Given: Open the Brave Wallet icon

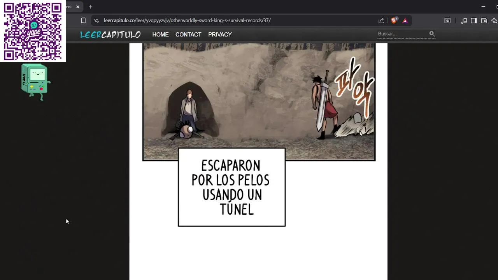Looking at the screenshot, I should [484, 21].
